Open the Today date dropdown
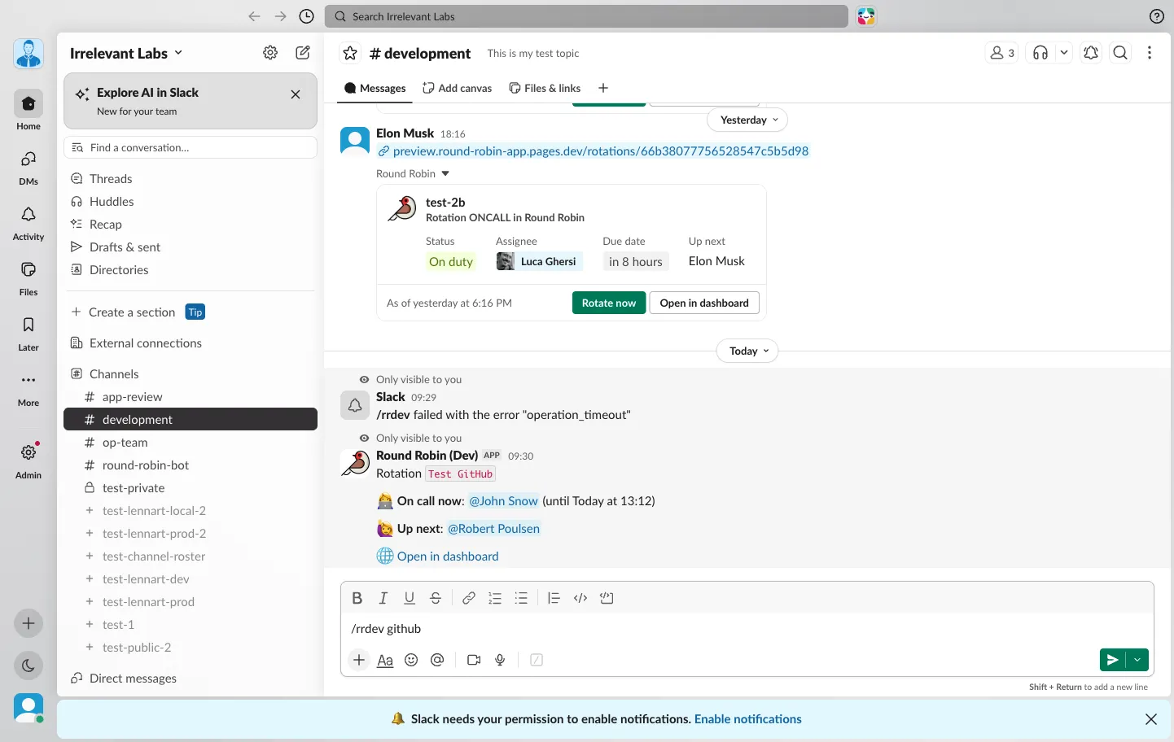This screenshot has height=742, width=1174. [x=748, y=351]
